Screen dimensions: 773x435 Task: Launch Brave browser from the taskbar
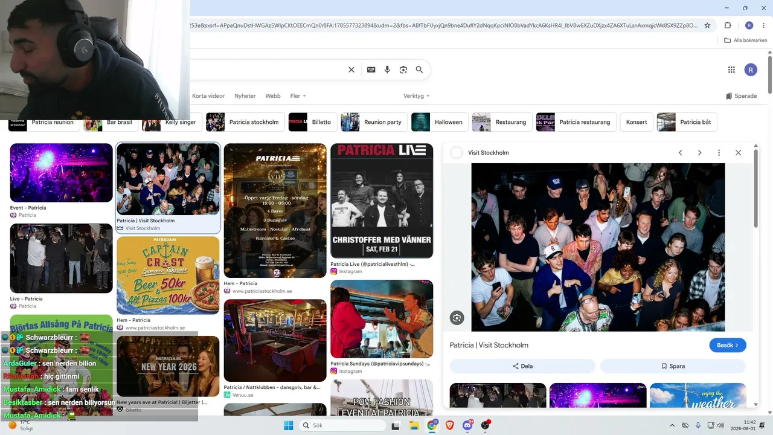pyautogui.click(x=450, y=425)
